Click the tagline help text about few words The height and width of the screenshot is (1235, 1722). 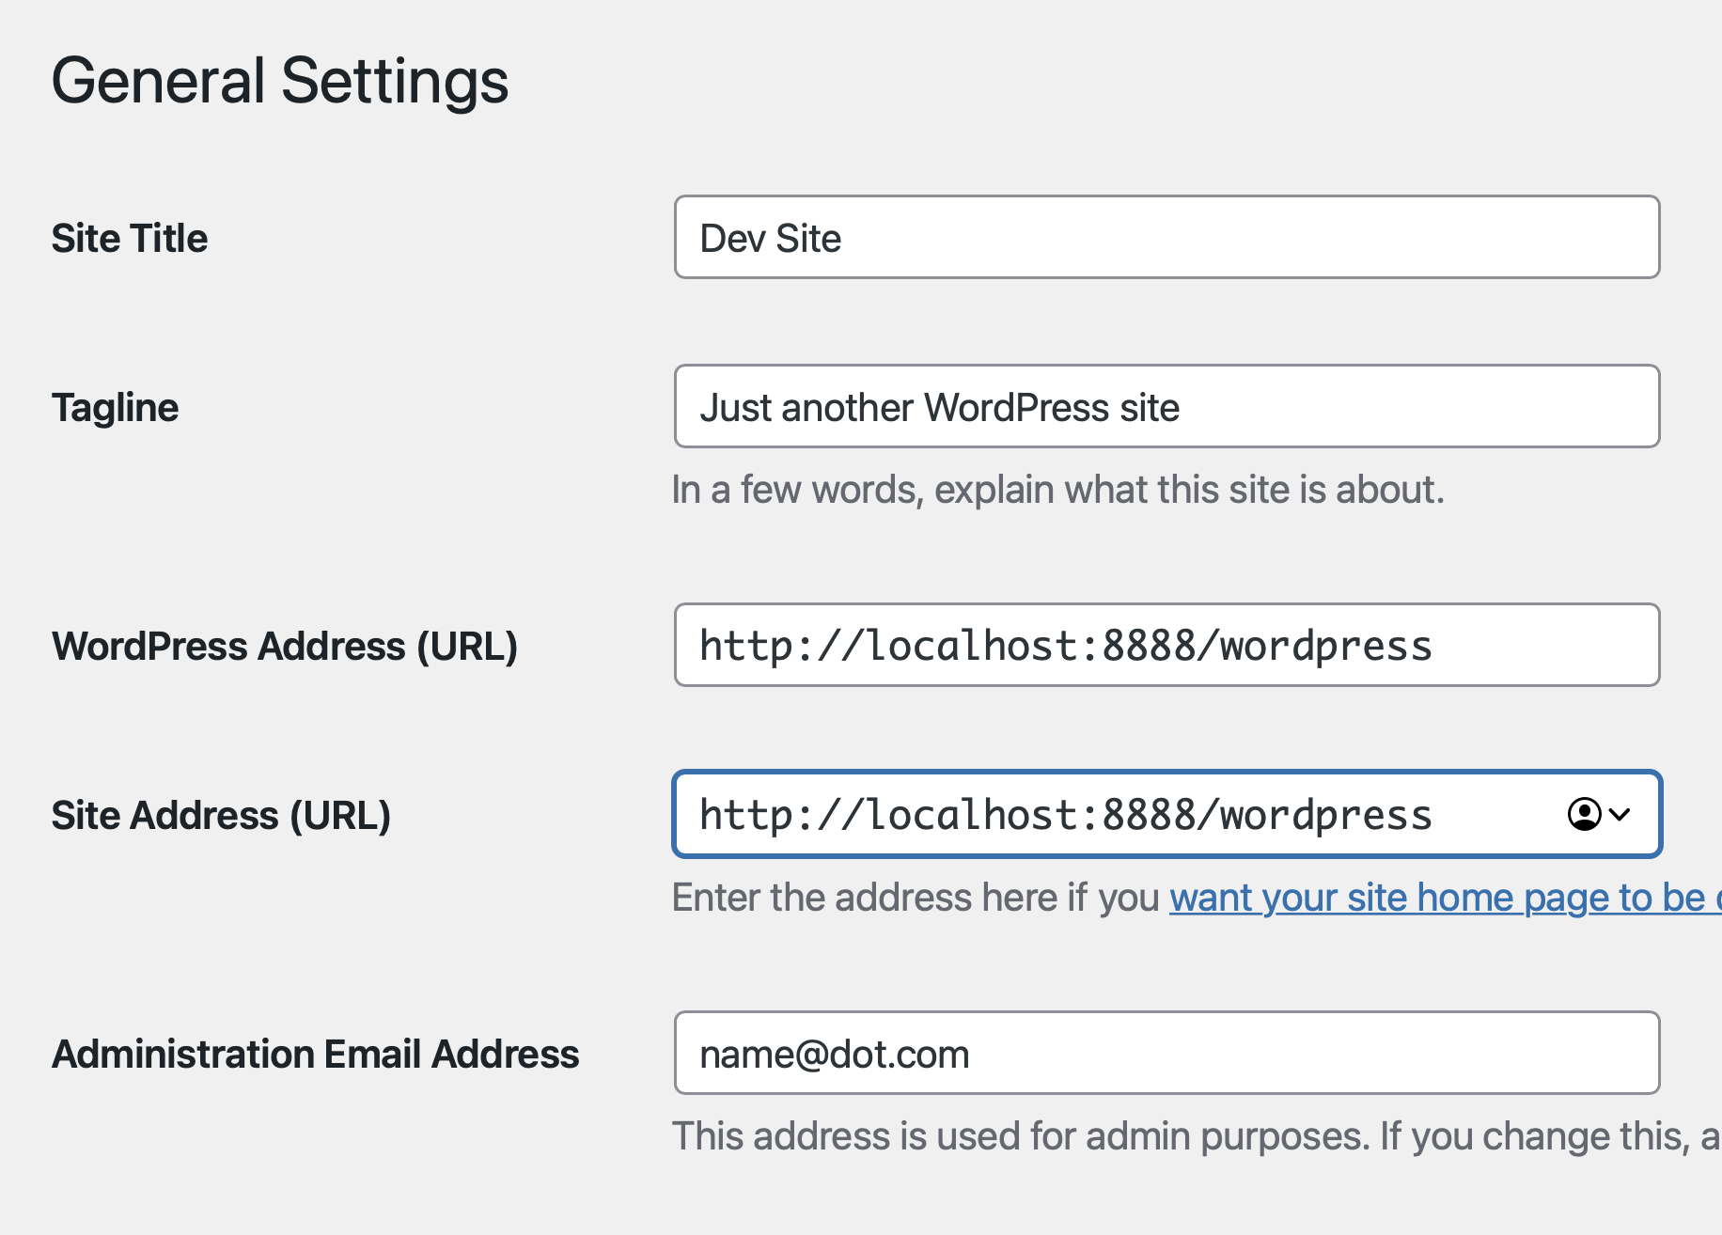[x=1057, y=490]
